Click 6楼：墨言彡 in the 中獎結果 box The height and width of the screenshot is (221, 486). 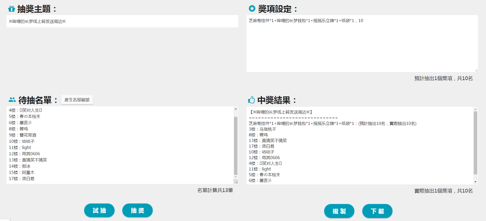260,180
